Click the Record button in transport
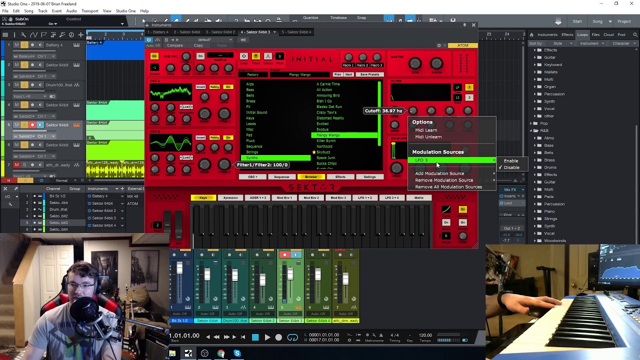Screen dimensions: 640x360 pyautogui.click(x=278, y=337)
